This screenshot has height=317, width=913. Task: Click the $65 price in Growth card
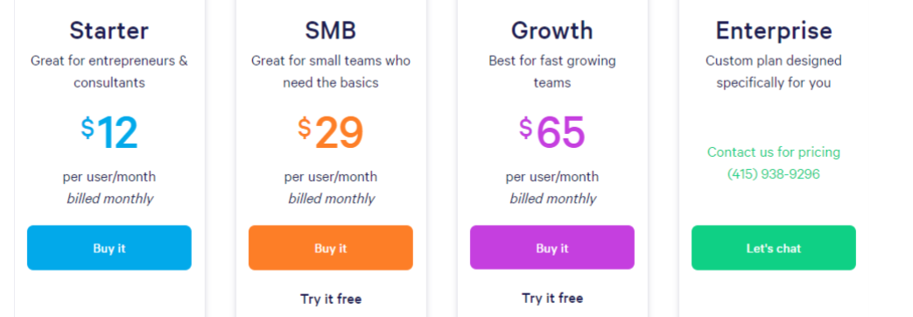click(552, 132)
